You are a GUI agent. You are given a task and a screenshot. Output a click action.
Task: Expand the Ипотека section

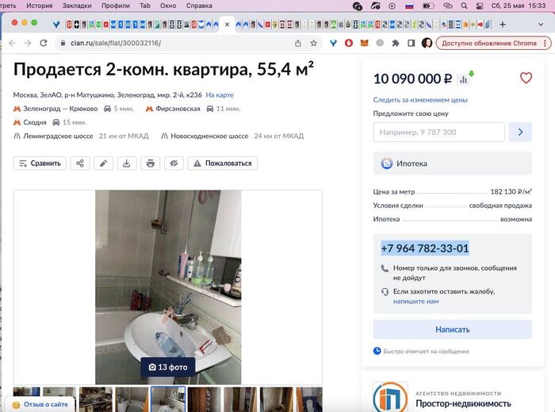coord(452,164)
